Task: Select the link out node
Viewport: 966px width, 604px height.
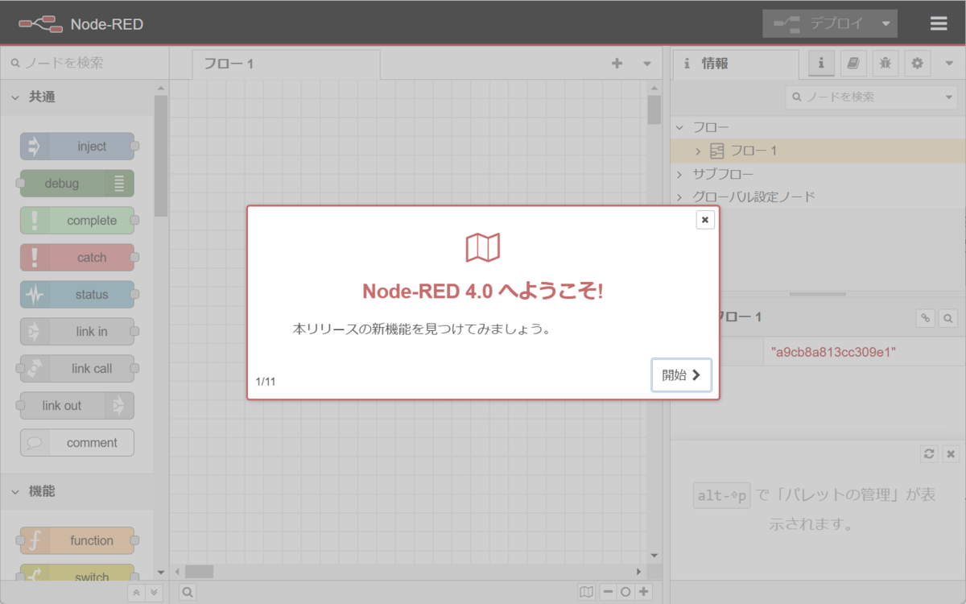Action: [x=77, y=406]
